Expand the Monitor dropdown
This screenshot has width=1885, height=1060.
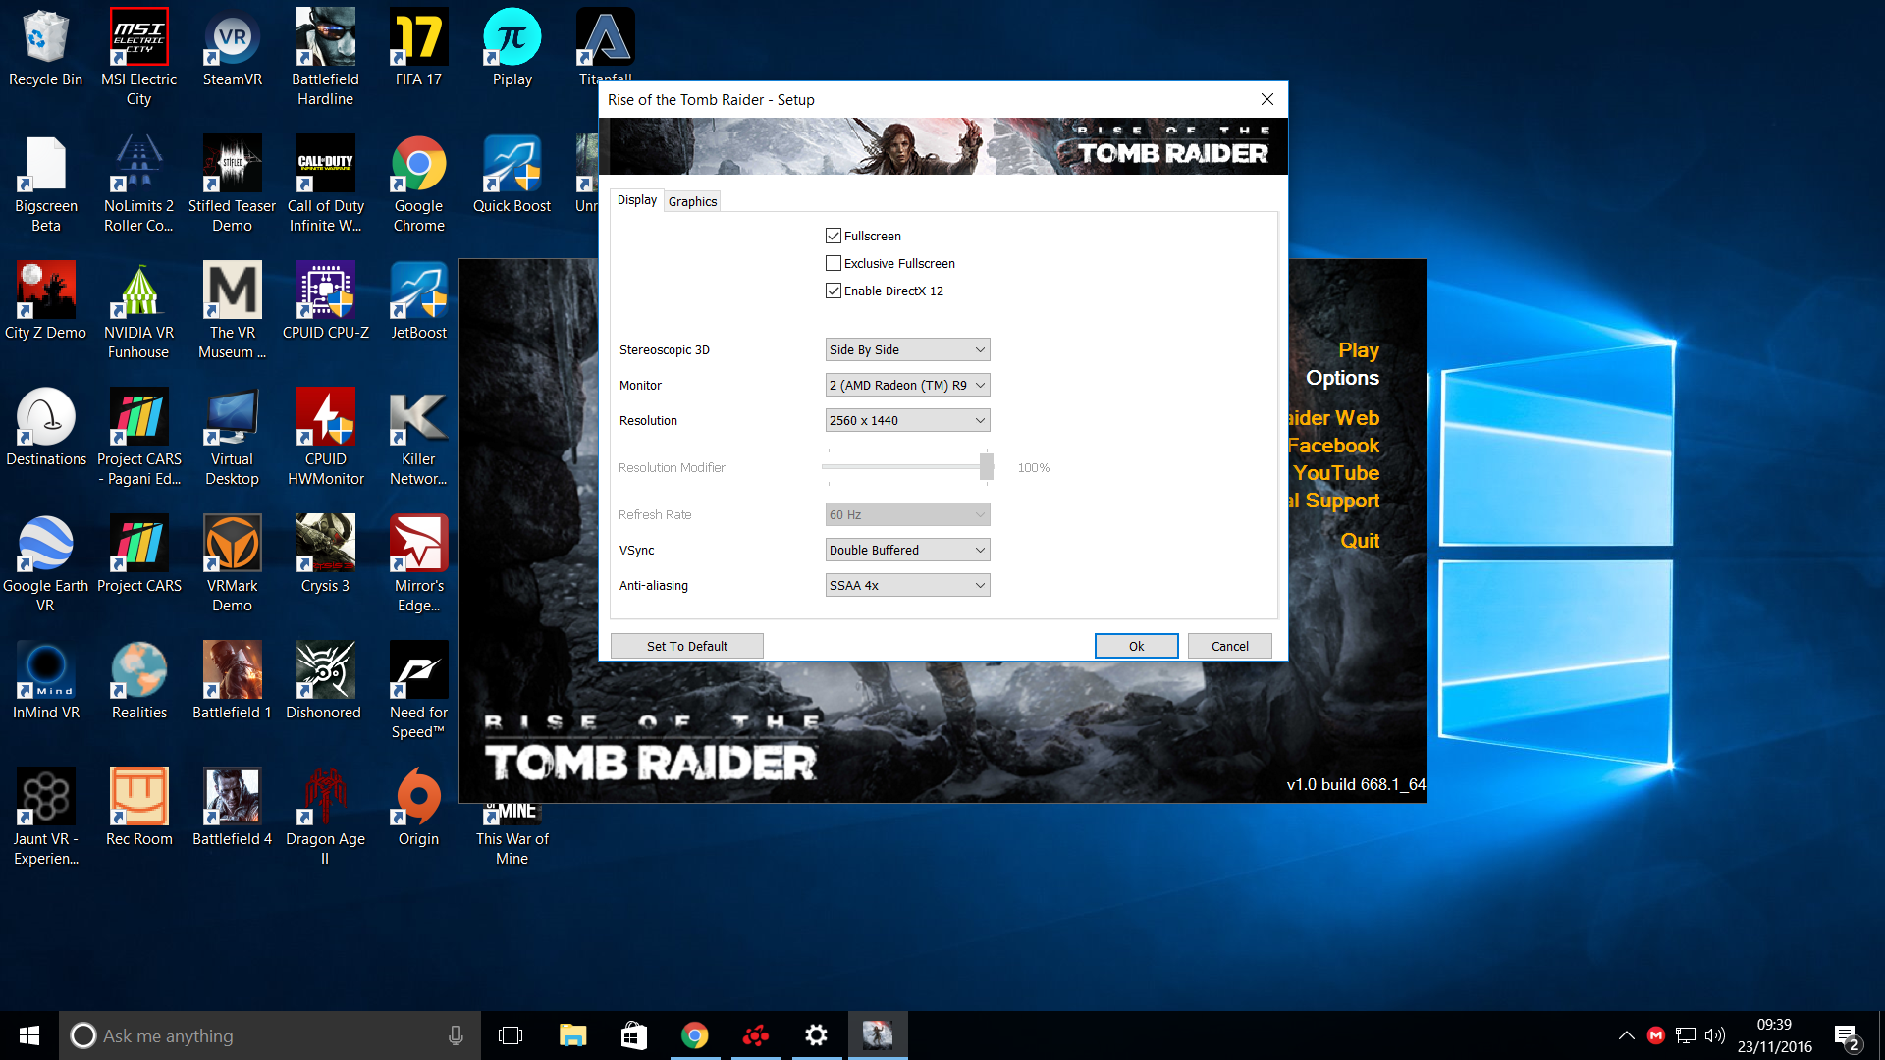pyautogui.click(x=907, y=385)
